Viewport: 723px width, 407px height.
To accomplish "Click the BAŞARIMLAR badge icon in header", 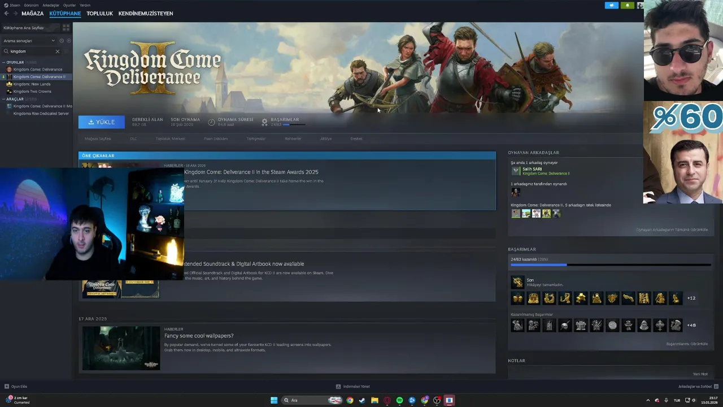I will (x=264, y=122).
